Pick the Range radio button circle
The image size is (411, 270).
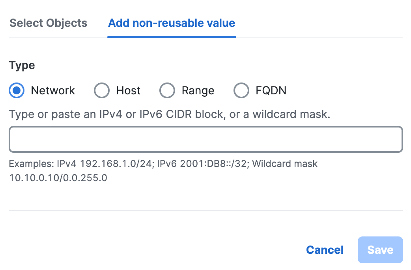tap(167, 91)
